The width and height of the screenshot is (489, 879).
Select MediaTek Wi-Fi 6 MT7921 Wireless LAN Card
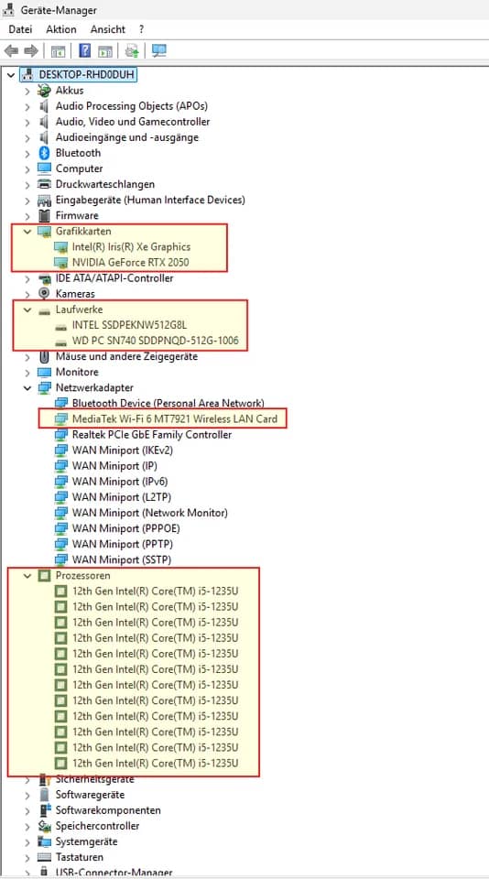(175, 418)
